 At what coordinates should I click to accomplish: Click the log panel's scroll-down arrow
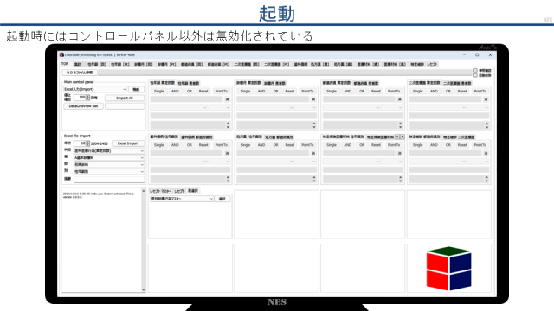pyautogui.click(x=144, y=290)
